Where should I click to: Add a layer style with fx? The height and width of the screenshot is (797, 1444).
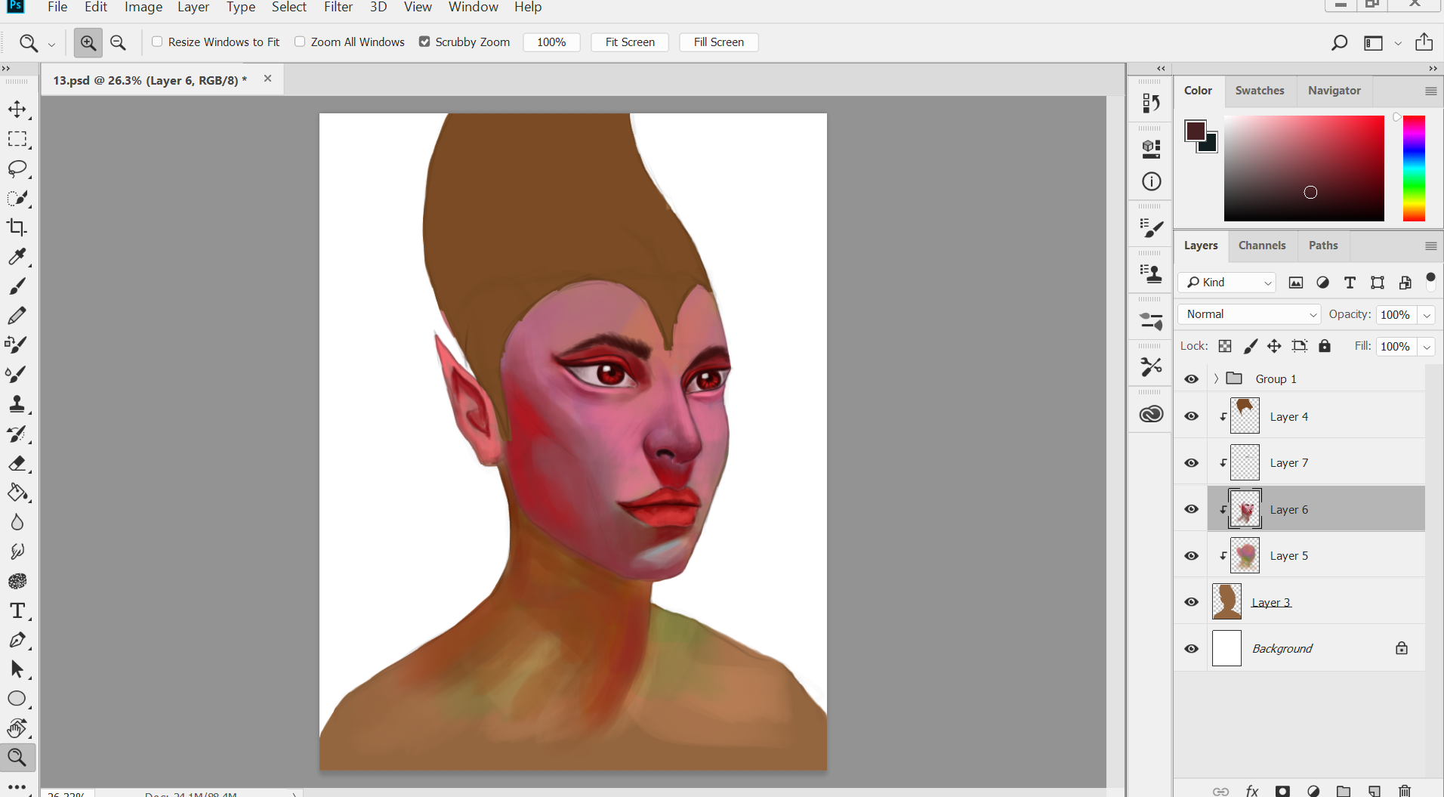1252,791
